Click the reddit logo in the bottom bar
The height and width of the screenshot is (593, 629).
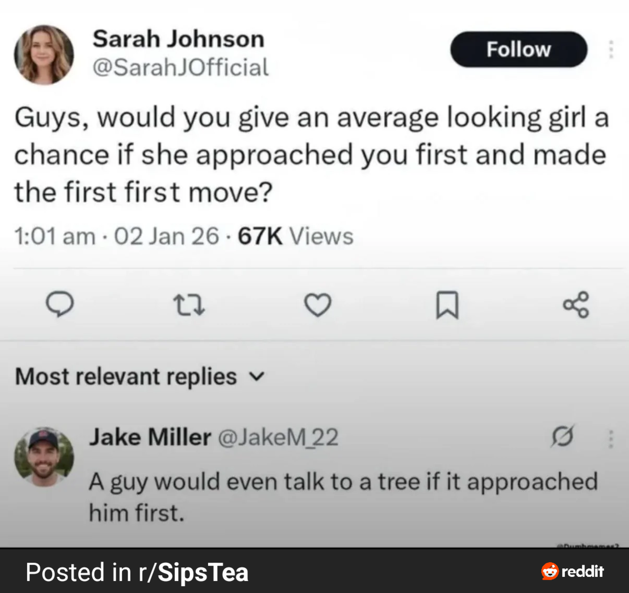[572, 571]
